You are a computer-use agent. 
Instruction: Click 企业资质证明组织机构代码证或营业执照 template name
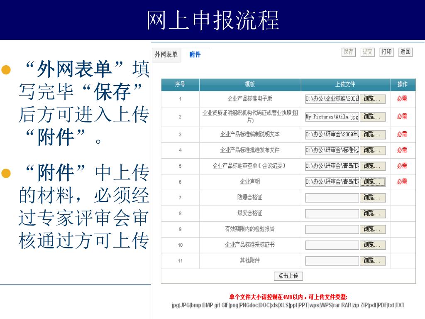pos(250,116)
